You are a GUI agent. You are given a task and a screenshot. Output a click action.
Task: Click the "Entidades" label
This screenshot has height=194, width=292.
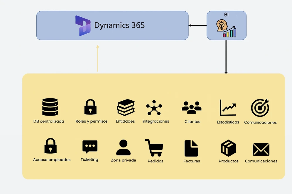[x=125, y=121]
